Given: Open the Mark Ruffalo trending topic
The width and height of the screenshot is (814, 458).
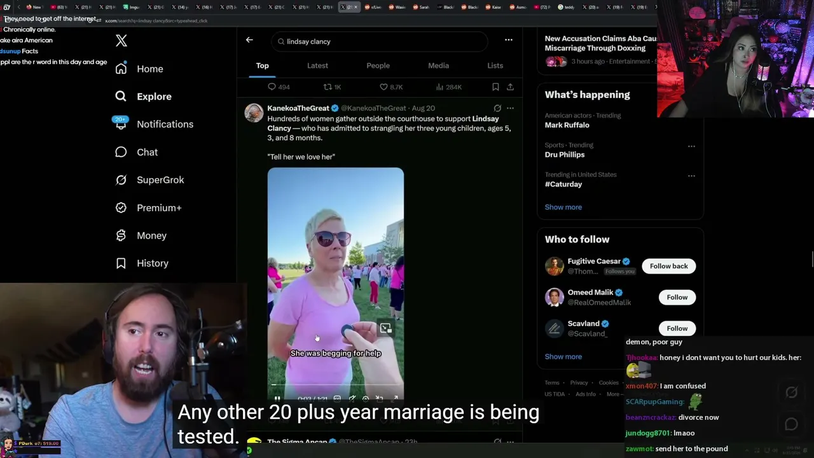Looking at the screenshot, I should (x=567, y=125).
